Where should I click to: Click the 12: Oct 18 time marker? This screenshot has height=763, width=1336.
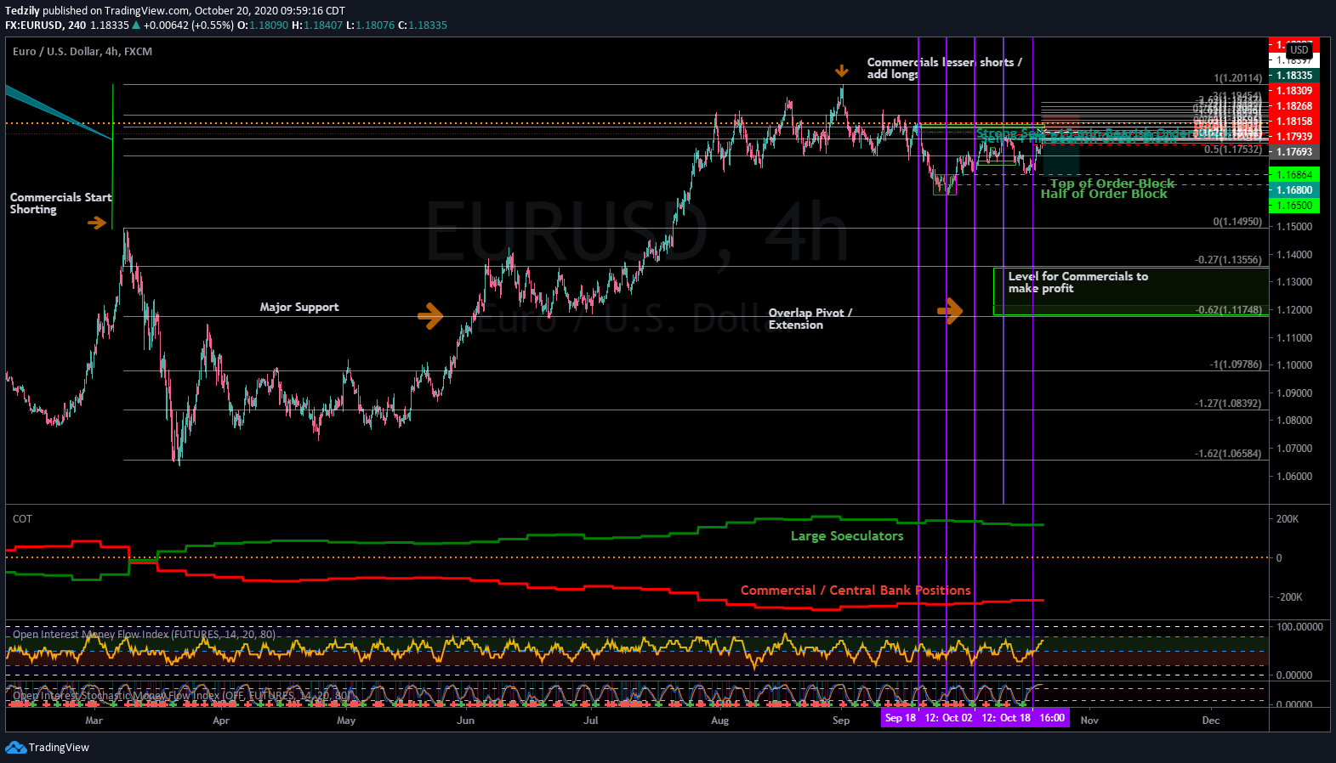tap(1006, 718)
